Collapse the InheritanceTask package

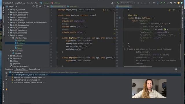coord(11,38)
